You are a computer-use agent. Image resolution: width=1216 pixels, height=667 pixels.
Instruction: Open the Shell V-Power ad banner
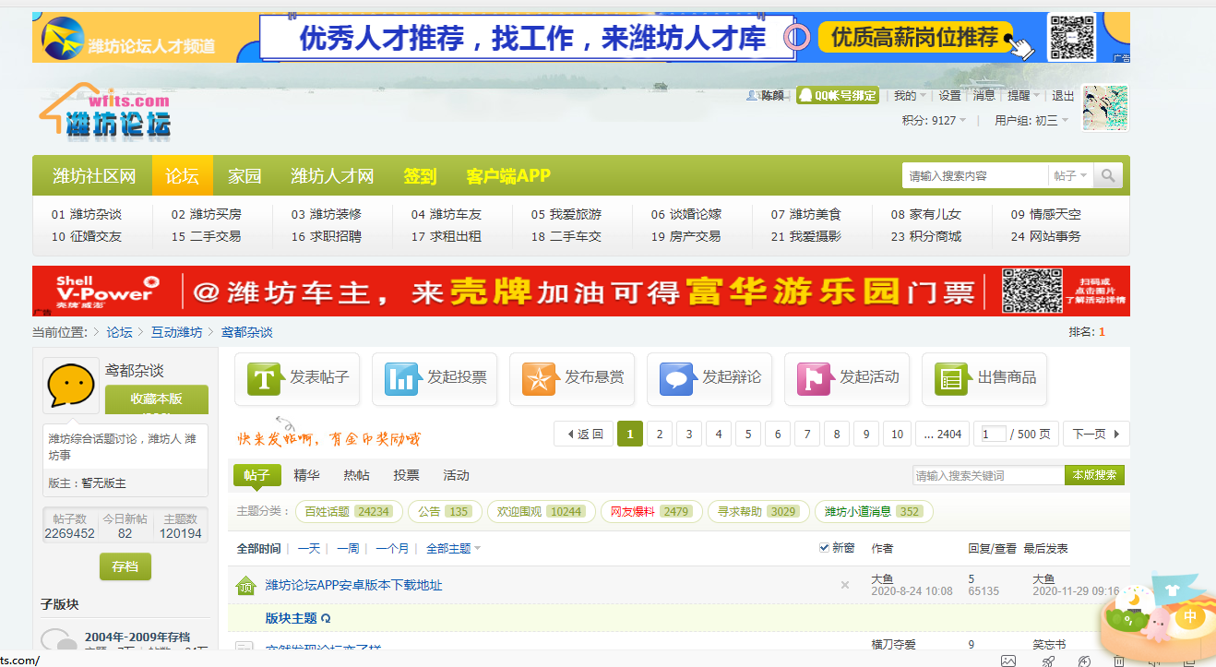[581, 291]
